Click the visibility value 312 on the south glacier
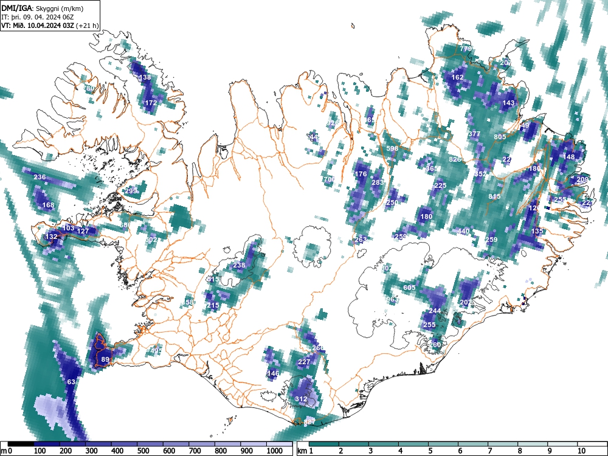608x456 pixels. pos(302,399)
